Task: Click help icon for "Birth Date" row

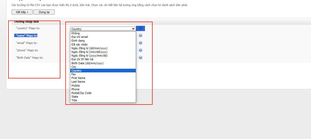Action: pyautogui.click(x=140, y=58)
